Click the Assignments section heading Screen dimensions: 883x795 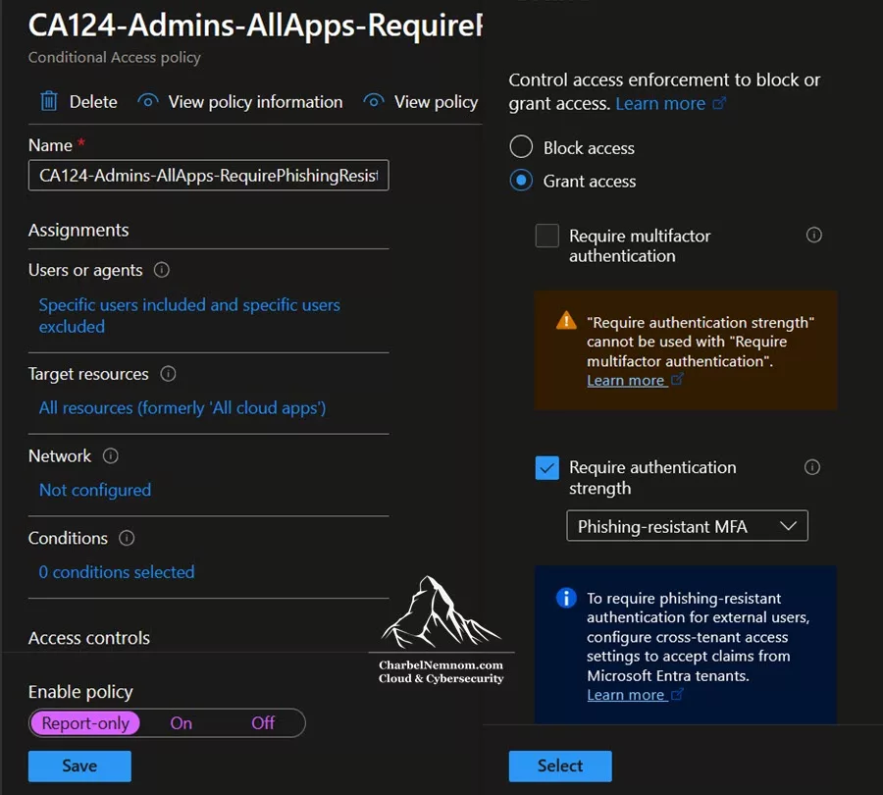[x=78, y=230]
